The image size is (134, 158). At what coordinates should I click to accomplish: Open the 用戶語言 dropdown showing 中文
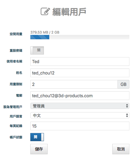tap(80, 115)
